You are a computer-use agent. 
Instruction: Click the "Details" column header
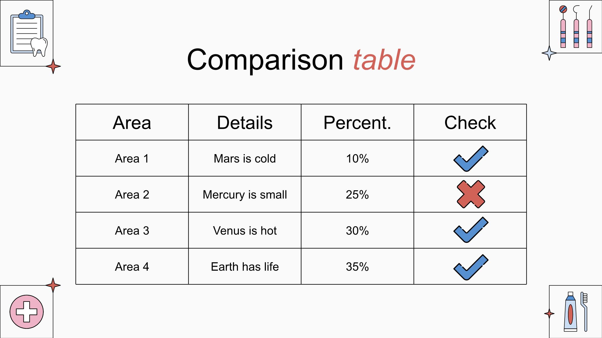pos(245,122)
